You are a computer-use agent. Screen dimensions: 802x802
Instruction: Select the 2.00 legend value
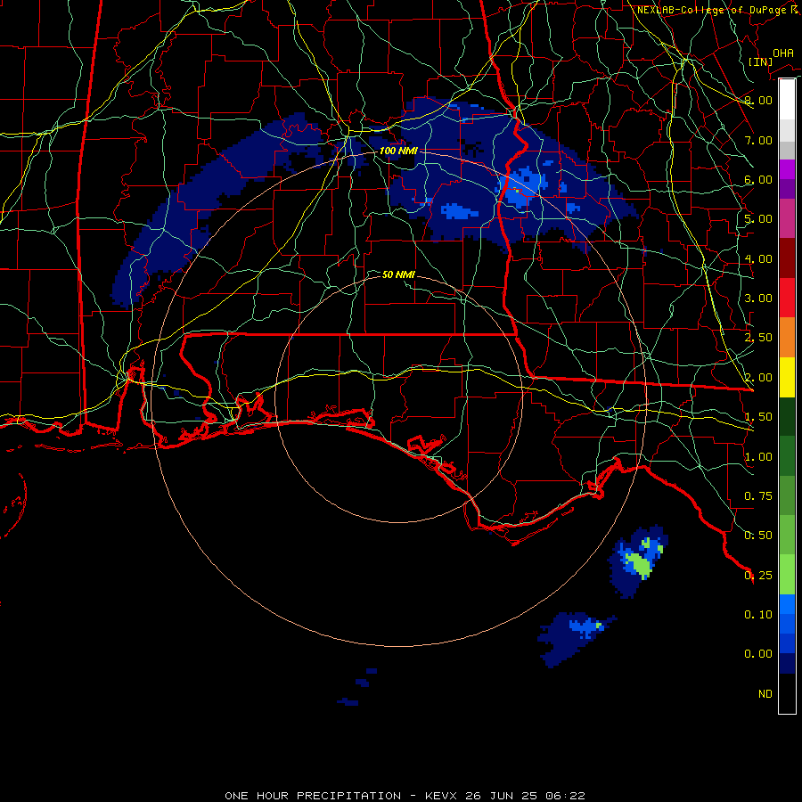[x=758, y=378]
